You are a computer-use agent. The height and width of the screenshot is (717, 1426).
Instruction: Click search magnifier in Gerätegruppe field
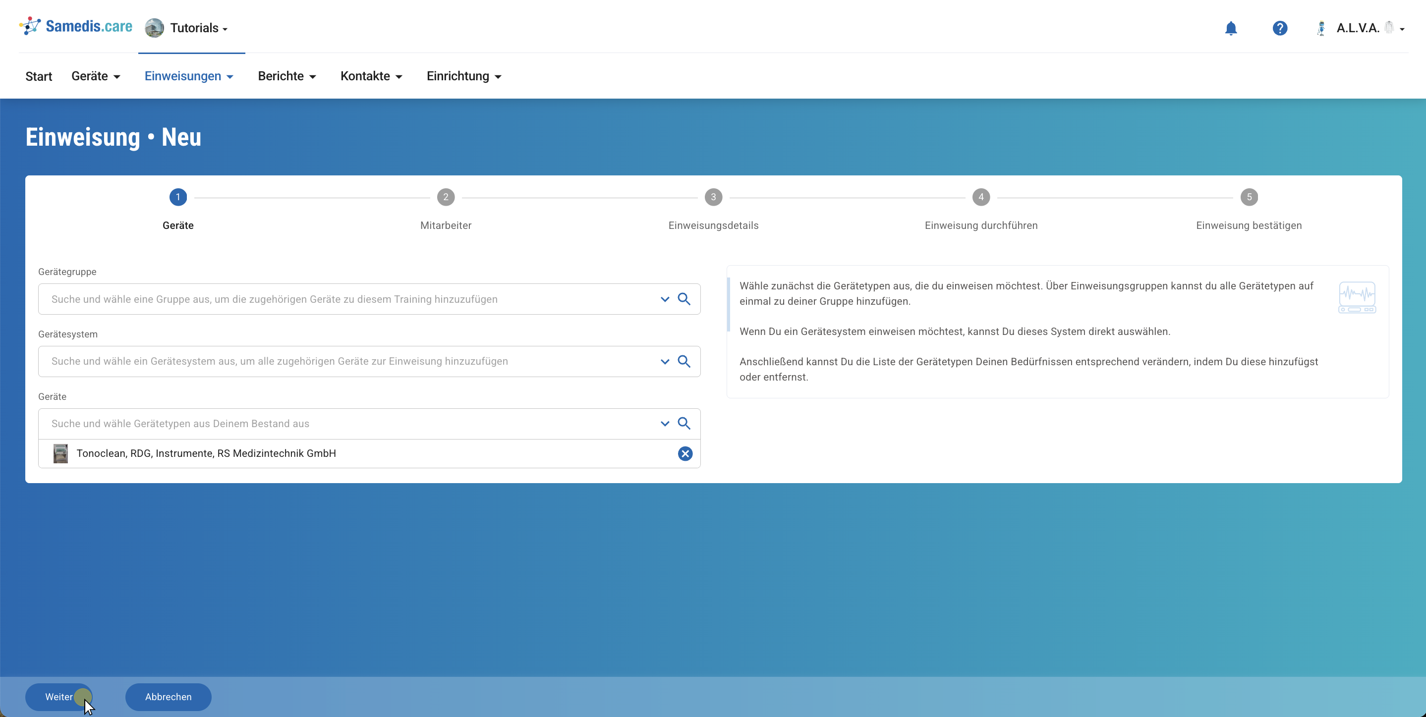click(684, 299)
